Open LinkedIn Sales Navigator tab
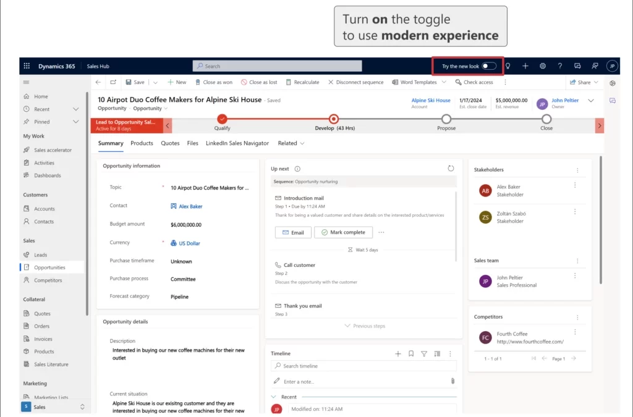The width and height of the screenshot is (633, 417). (x=237, y=143)
